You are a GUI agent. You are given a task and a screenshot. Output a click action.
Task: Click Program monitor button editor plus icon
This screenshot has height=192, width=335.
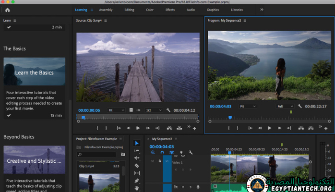tap(326, 128)
